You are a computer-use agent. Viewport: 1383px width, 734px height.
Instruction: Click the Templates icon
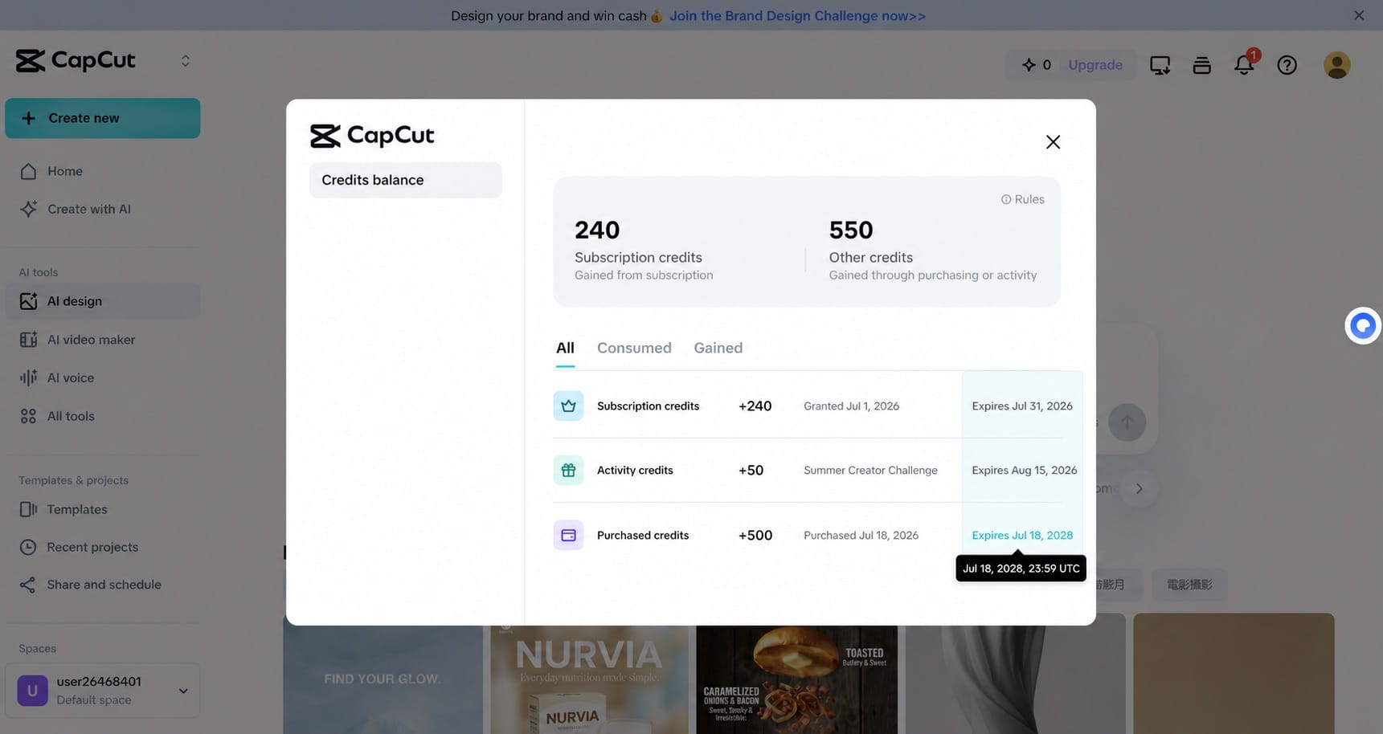tap(28, 509)
